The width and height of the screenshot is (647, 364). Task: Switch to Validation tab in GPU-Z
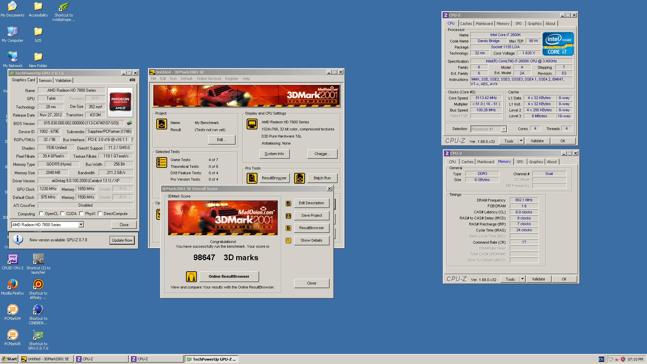63,81
